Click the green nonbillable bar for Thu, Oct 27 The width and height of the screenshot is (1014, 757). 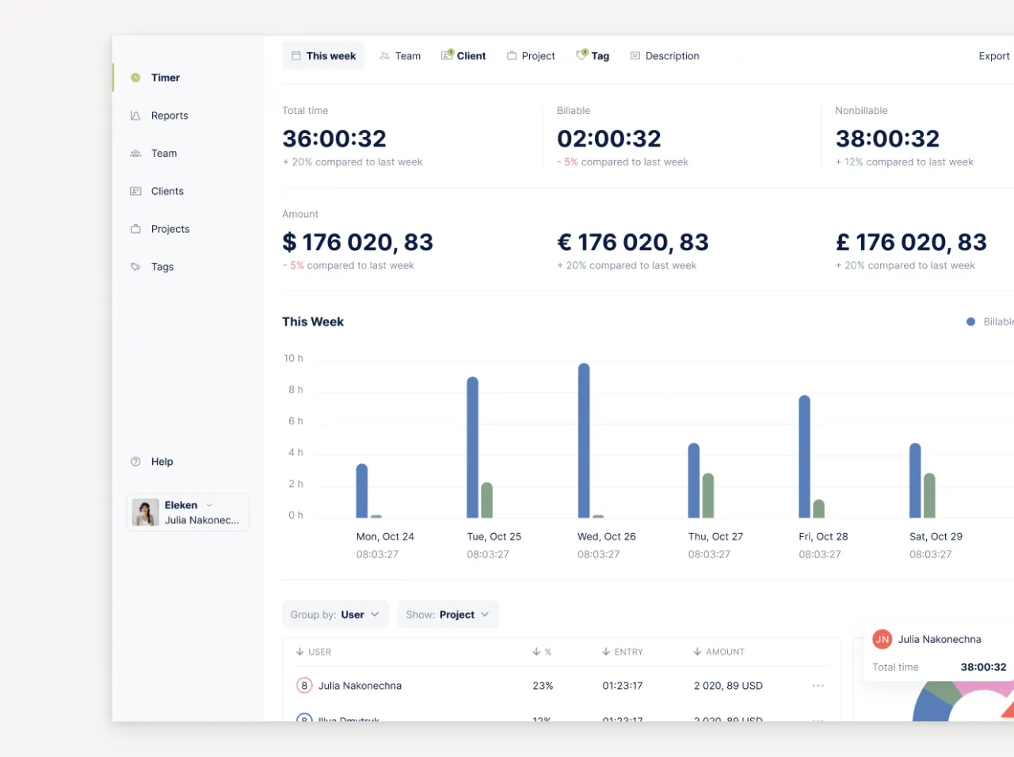coord(708,496)
